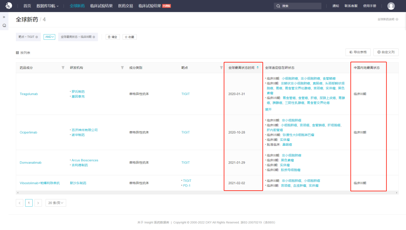Click the site logo icon

click(x=9, y=6)
